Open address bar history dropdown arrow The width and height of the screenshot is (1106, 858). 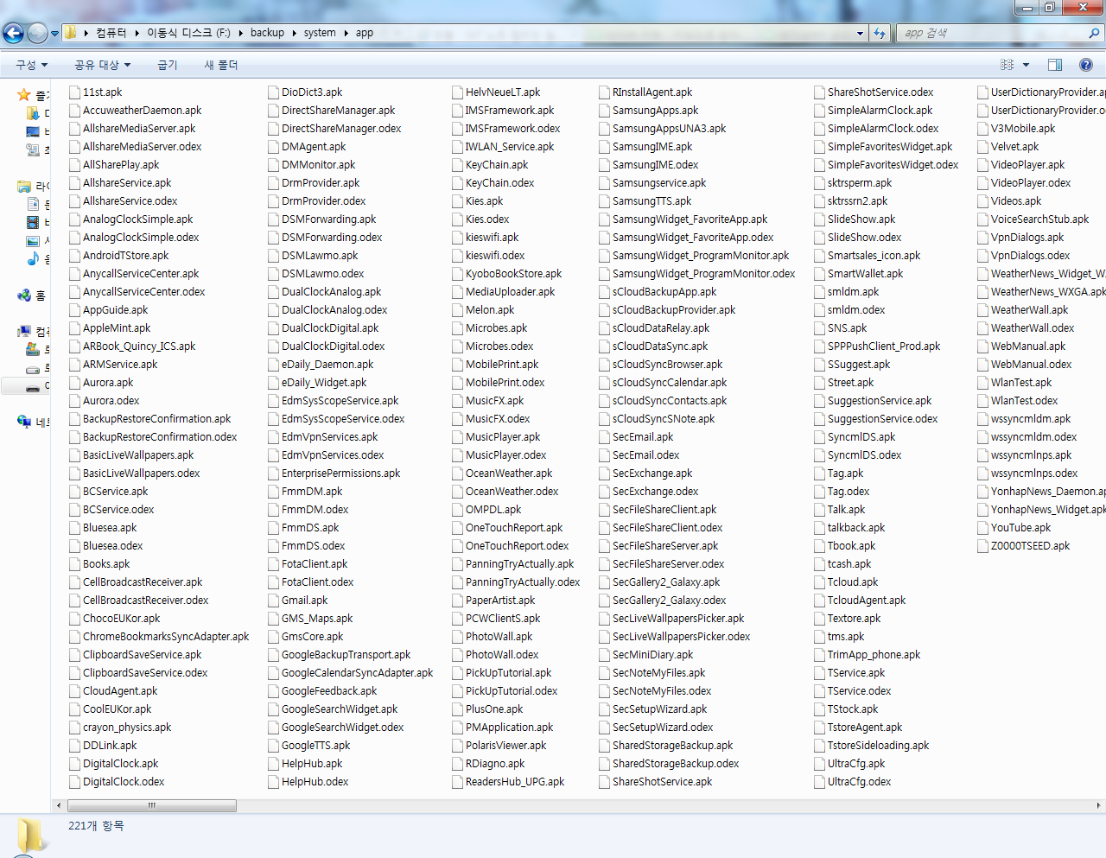click(860, 33)
